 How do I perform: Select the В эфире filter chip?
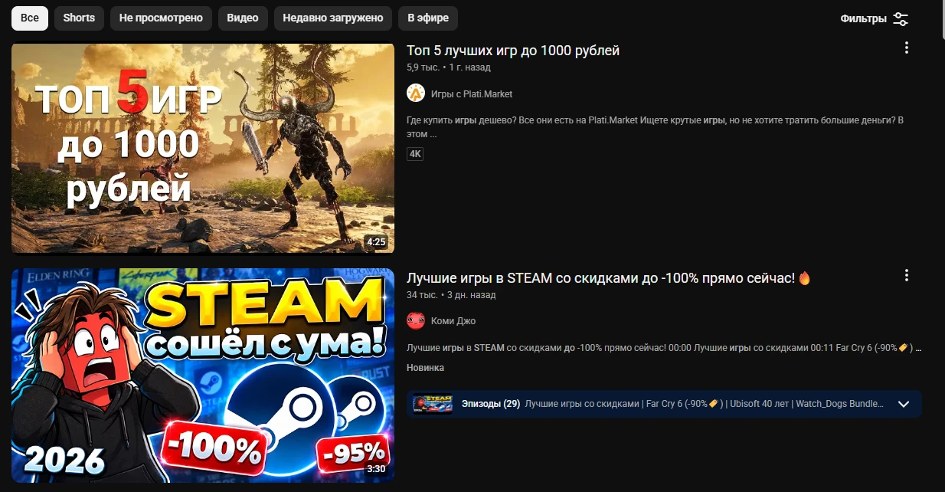coord(428,18)
